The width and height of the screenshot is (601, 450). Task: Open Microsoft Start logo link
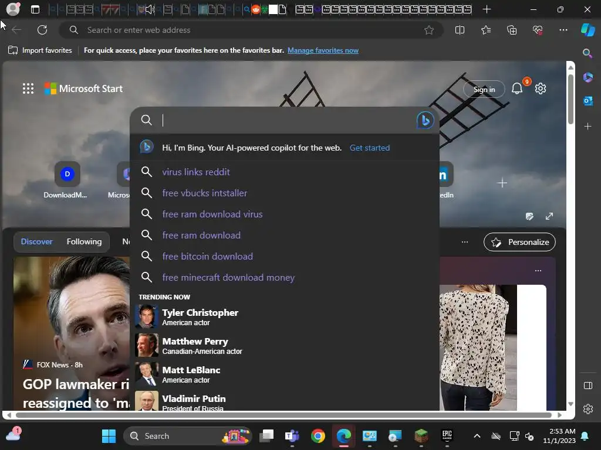pyautogui.click(x=83, y=88)
